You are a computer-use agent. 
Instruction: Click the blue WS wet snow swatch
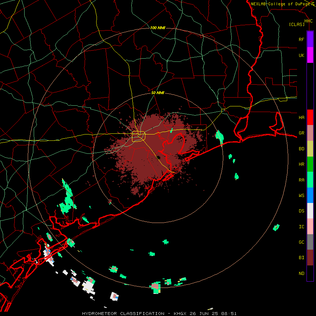(310, 195)
